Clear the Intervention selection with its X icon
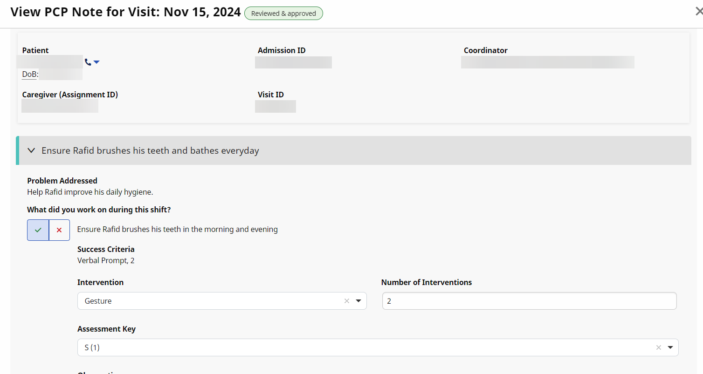The height and width of the screenshot is (374, 703). pyautogui.click(x=346, y=301)
